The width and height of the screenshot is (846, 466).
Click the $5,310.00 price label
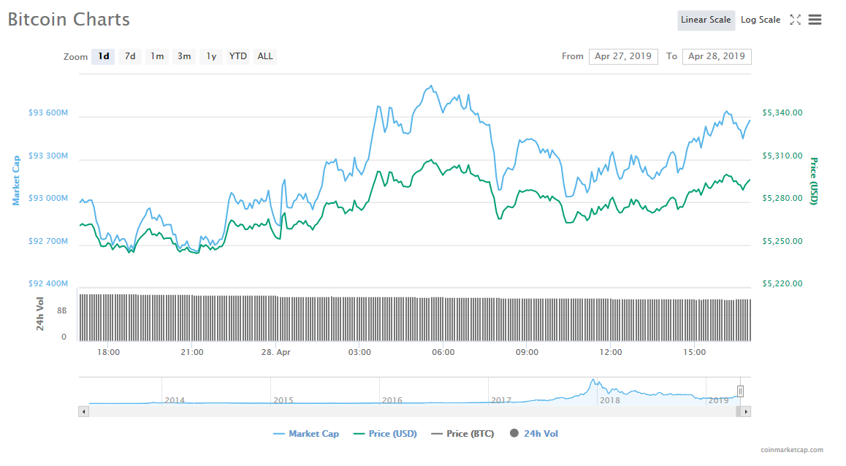point(782,156)
